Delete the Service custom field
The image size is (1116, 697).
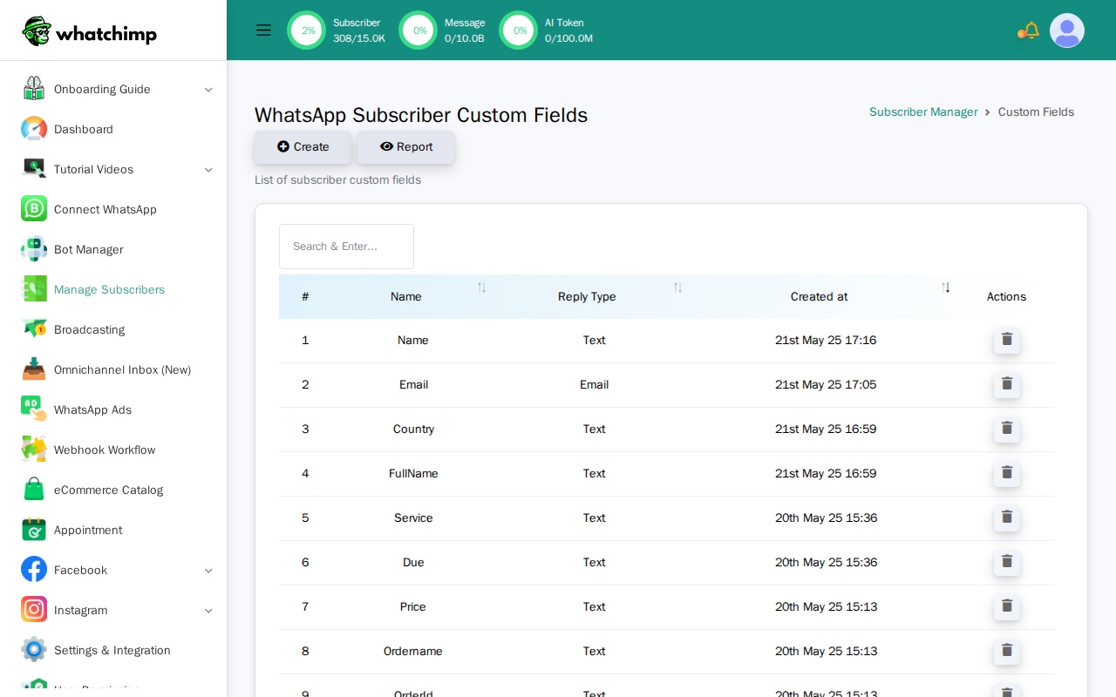pyautogui.click(x=1007, y=518)
